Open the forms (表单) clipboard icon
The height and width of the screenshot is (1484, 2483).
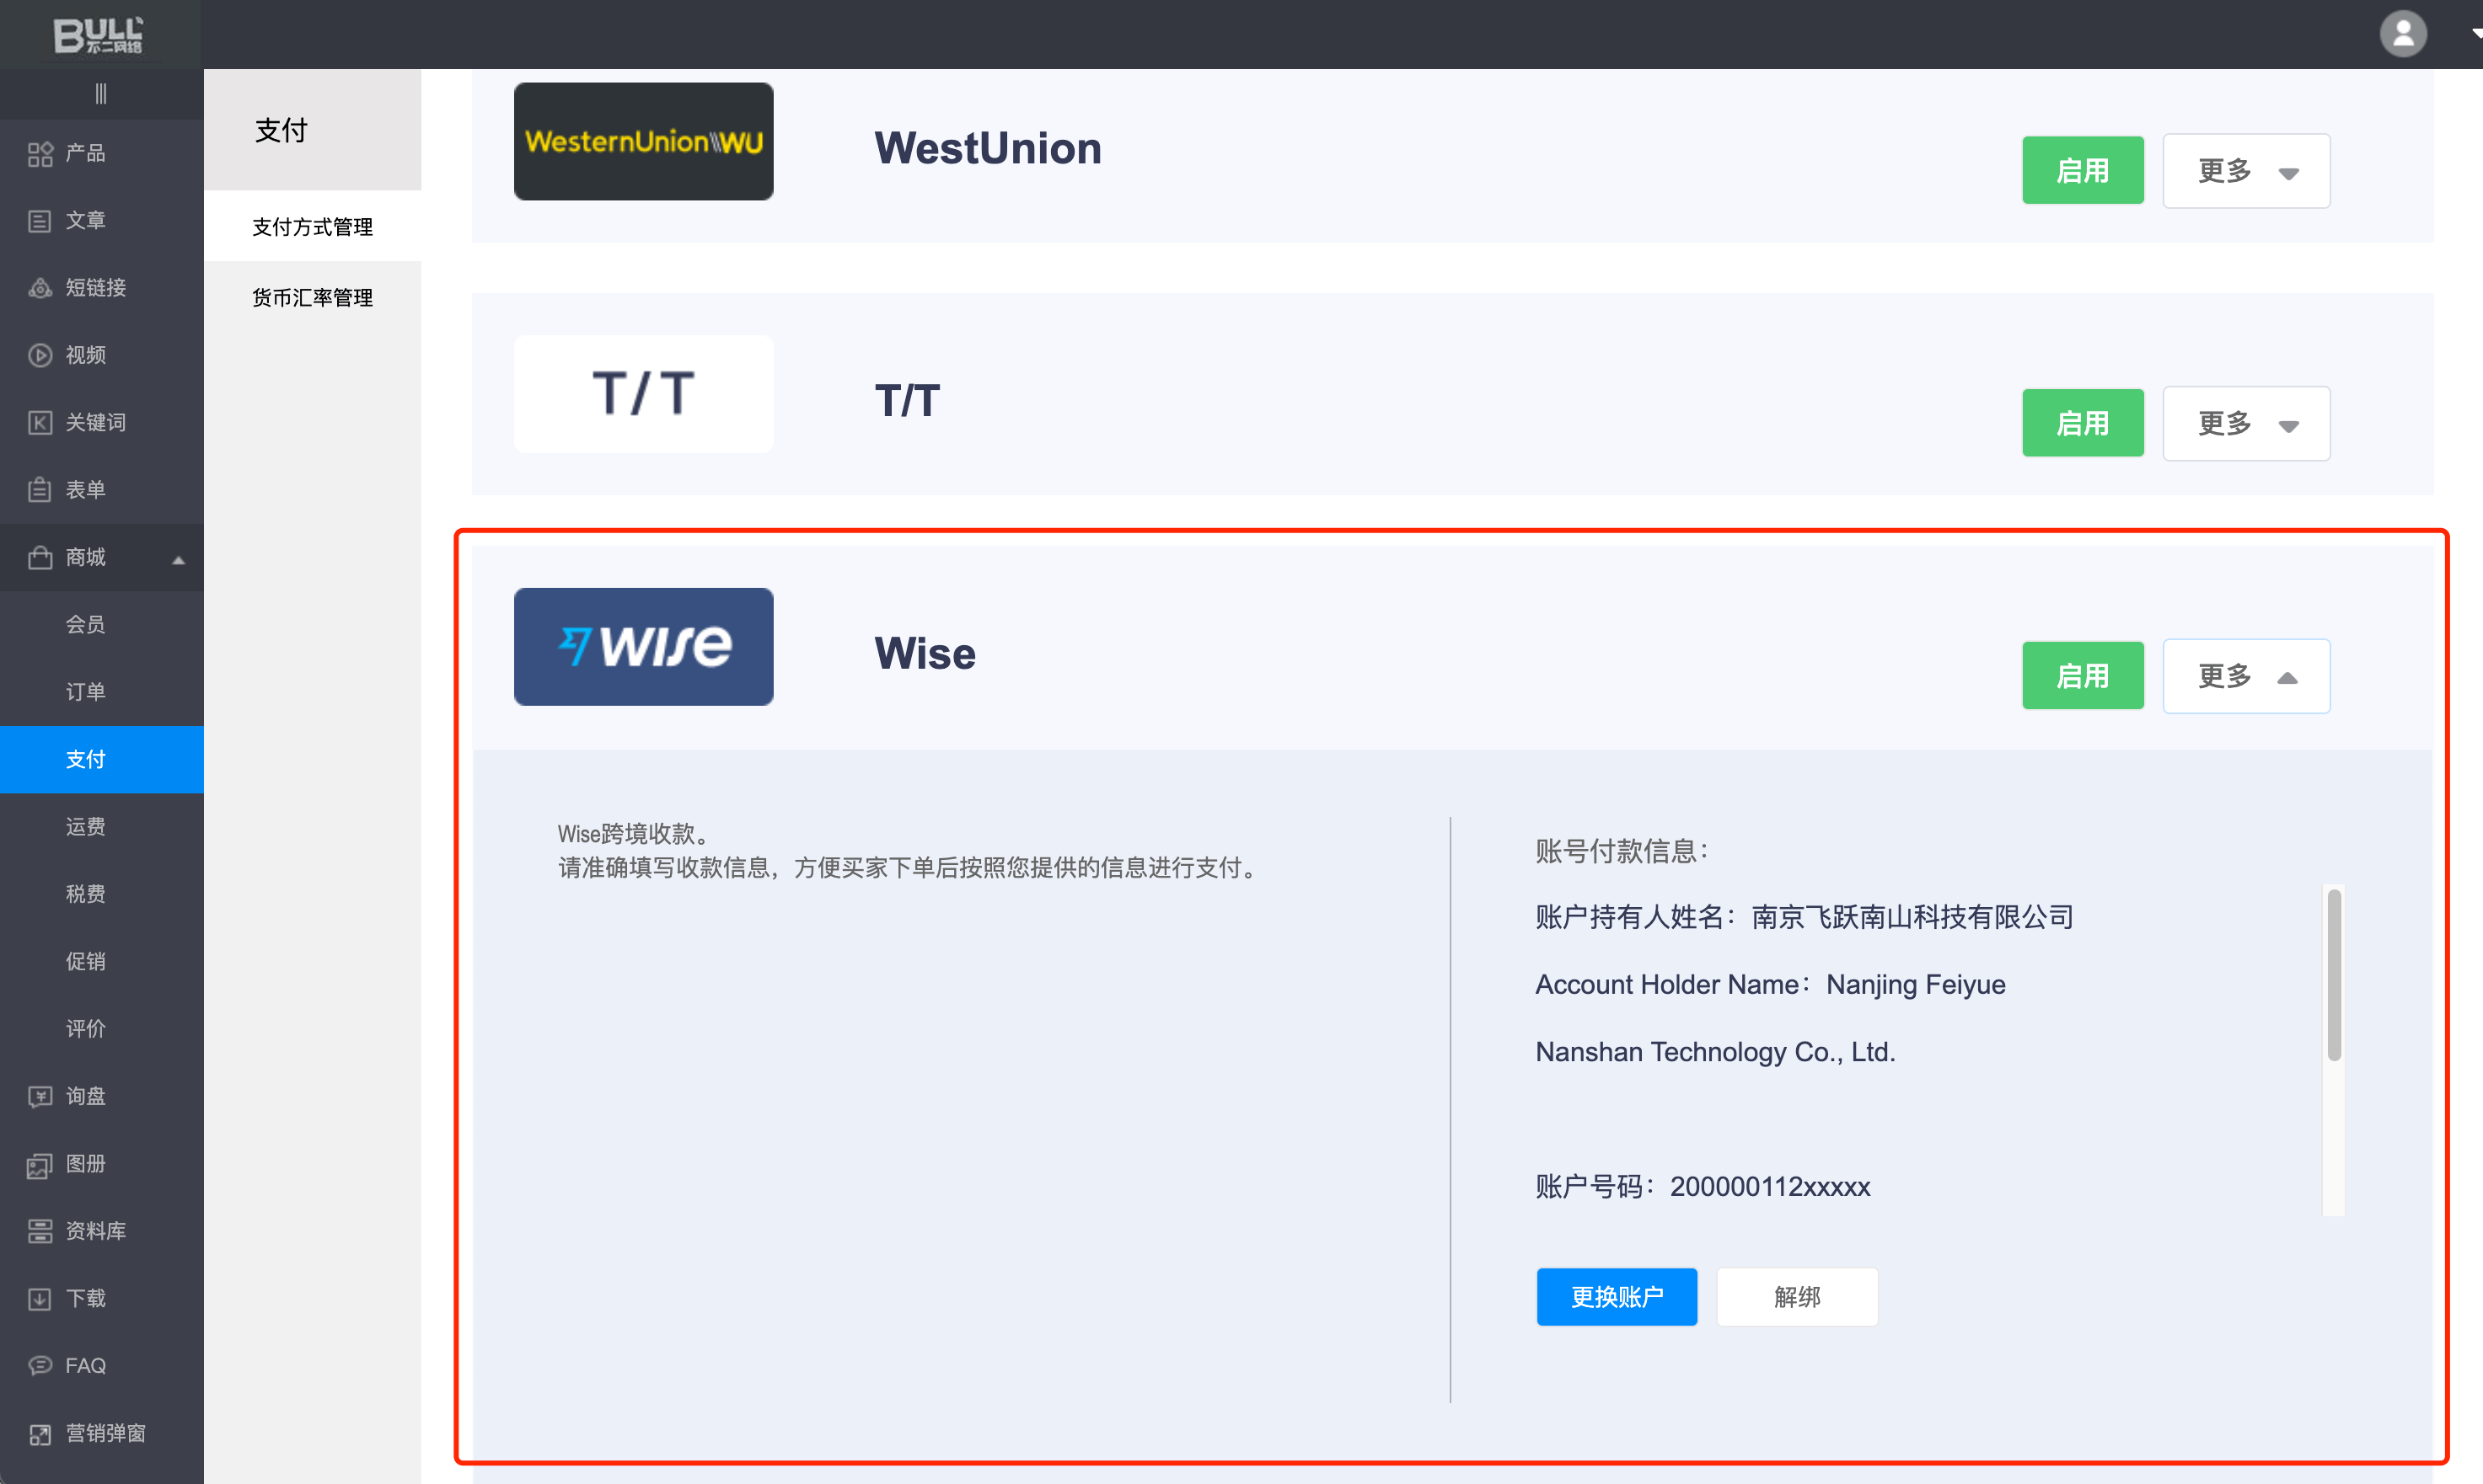[40, 490]
